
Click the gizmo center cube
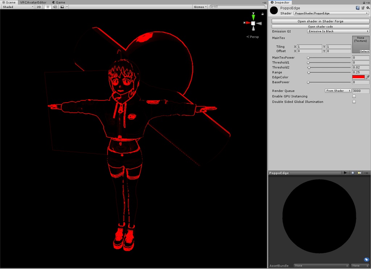point(253,23)
